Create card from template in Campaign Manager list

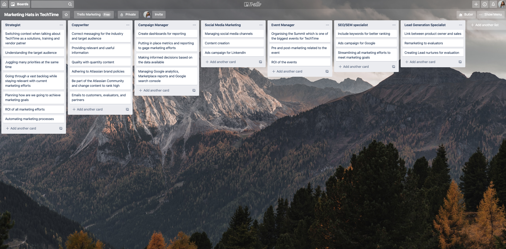194,90
